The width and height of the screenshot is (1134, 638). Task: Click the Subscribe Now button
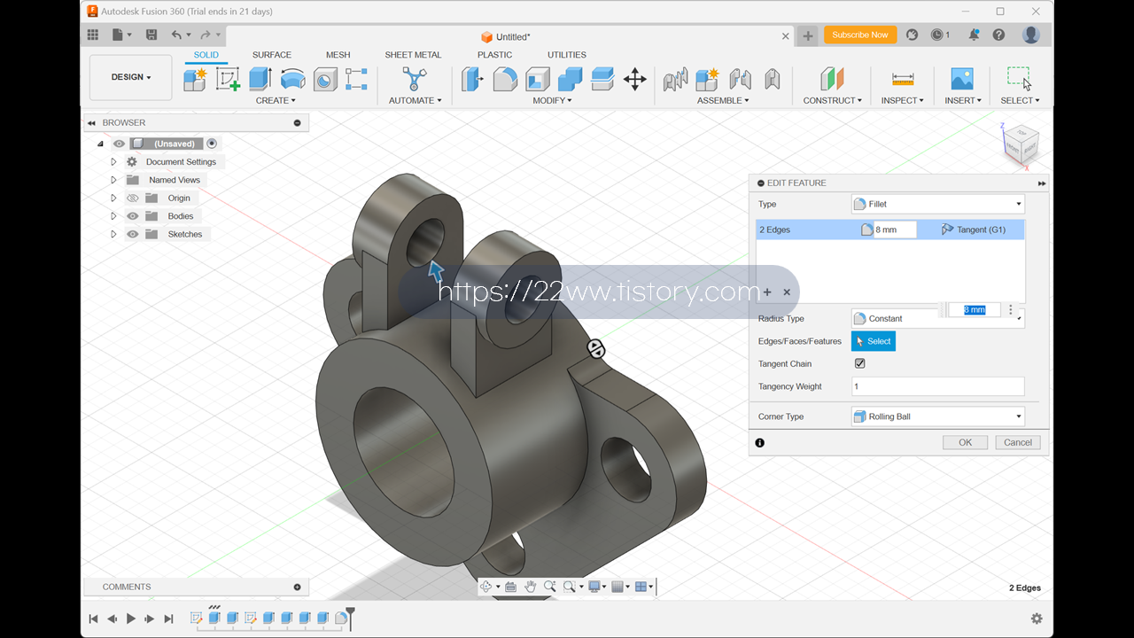860,35
